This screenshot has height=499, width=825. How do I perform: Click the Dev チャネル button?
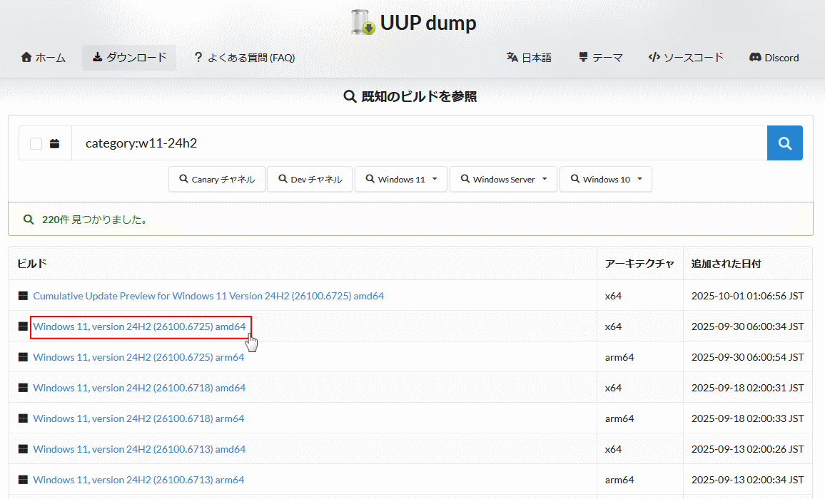pos(310,180)
